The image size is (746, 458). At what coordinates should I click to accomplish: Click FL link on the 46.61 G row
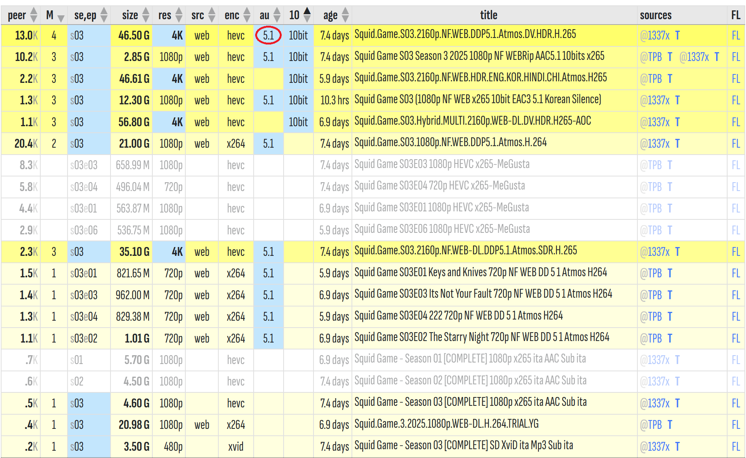736,79
